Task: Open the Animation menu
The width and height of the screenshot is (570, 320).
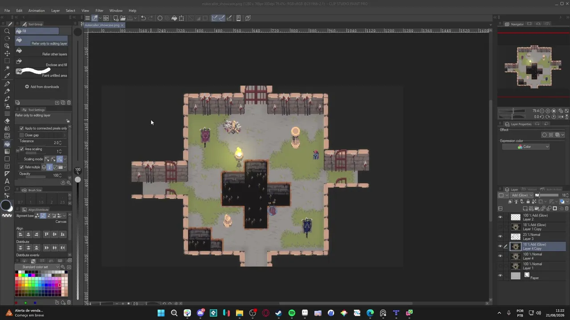Action: 37,11
